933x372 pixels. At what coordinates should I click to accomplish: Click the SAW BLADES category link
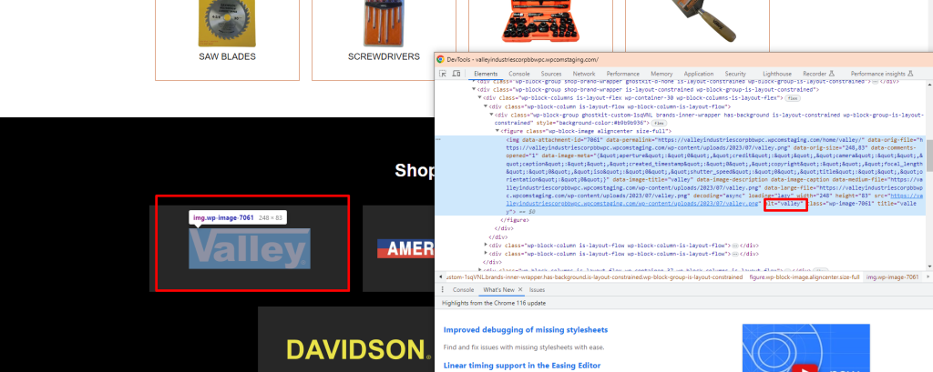pyautogui.click(x=227, y=56)
